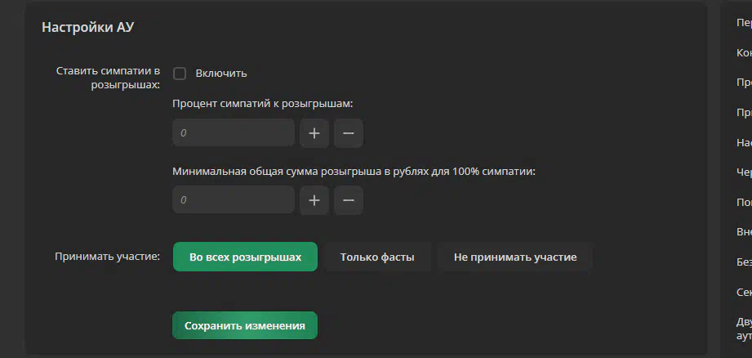Choose the Только фасты participation option
The height and width of the screenshot is (358, 752).
coord(377,257)
